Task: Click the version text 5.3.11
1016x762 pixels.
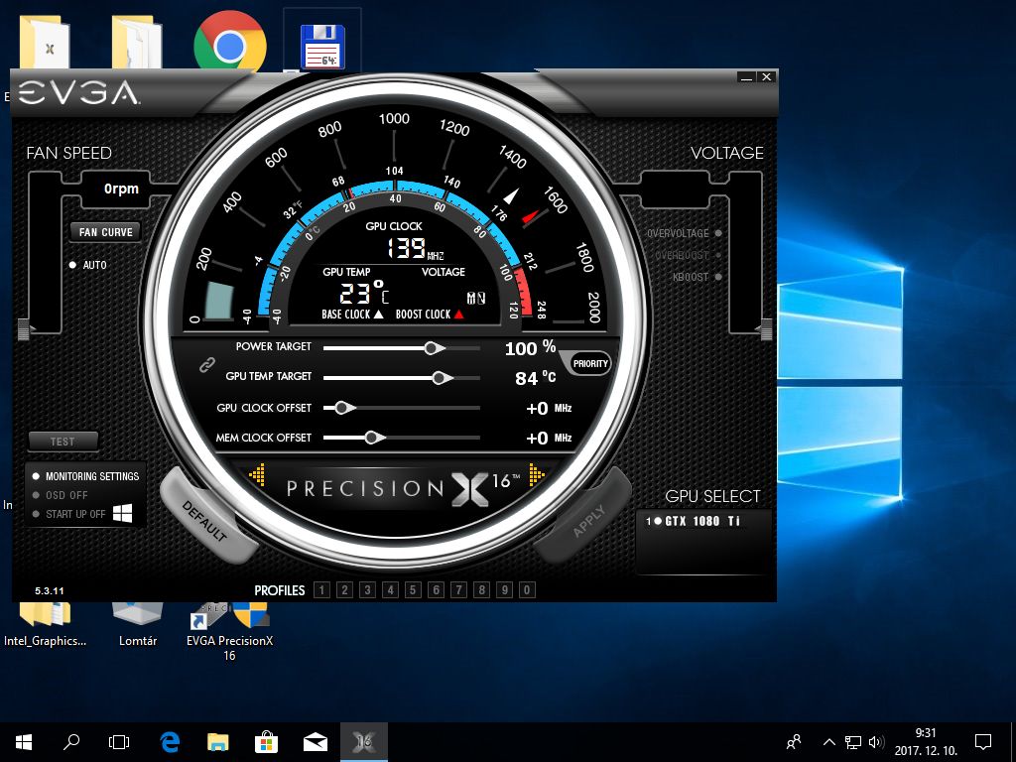Action: (50, 591)
